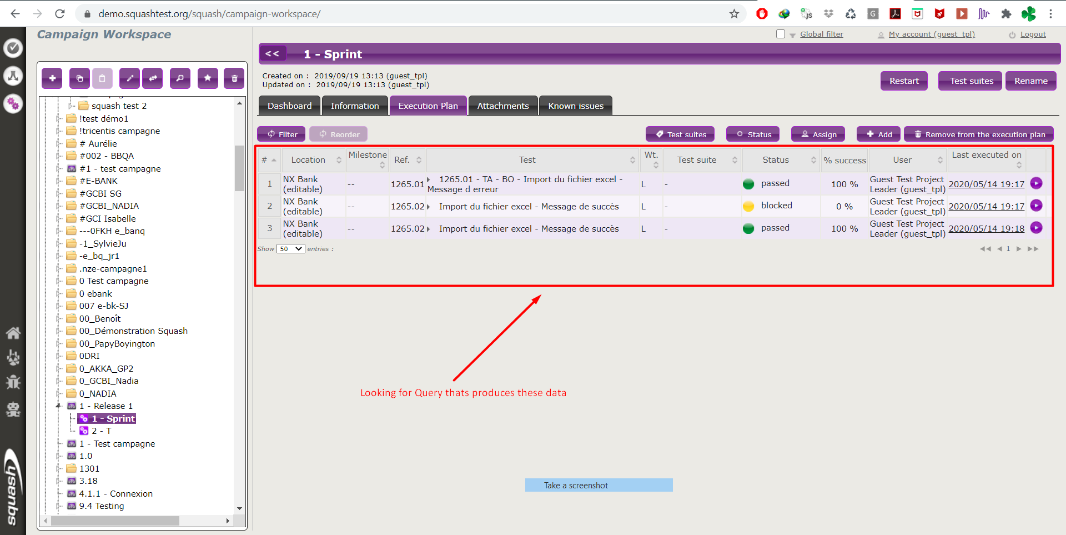The width and height of the screenshot is (1066, 535).
Task: Toggle the Global filter checkbox
Action: pyautogui.click(x=781, y=34)
